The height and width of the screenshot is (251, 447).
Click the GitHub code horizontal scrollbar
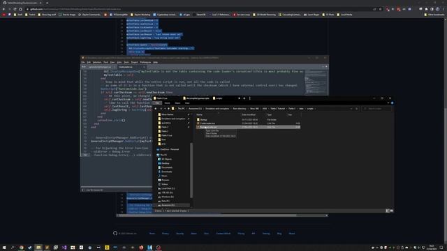(x=208, y=215)
